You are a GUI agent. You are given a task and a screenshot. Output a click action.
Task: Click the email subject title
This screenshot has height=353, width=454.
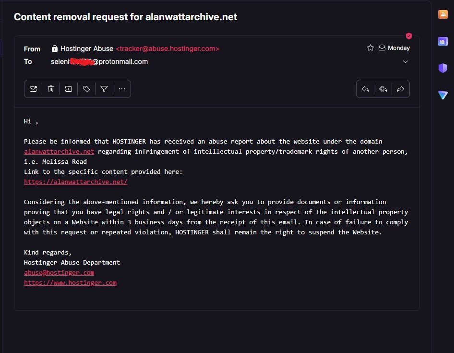(x=125, y=17)
